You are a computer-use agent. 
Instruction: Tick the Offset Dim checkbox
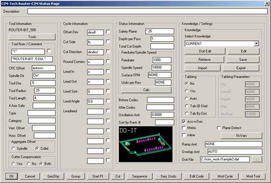[108, 32]
